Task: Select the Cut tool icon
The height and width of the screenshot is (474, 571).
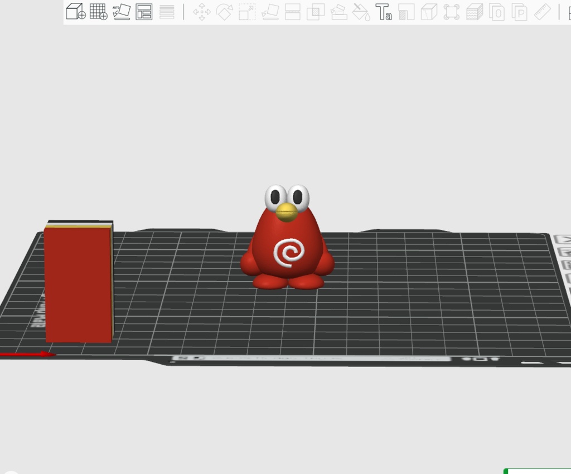Action: pyautogui.click(x=293, y=12)
